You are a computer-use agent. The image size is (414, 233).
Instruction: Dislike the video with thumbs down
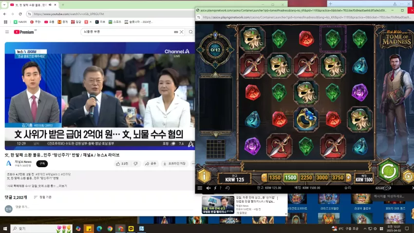coord(136,163)
